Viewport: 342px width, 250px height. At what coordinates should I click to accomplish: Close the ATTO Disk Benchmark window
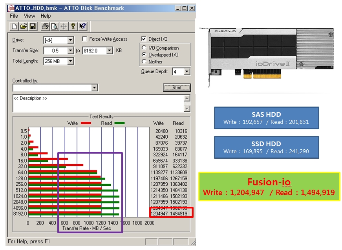(x=192, y=8)
